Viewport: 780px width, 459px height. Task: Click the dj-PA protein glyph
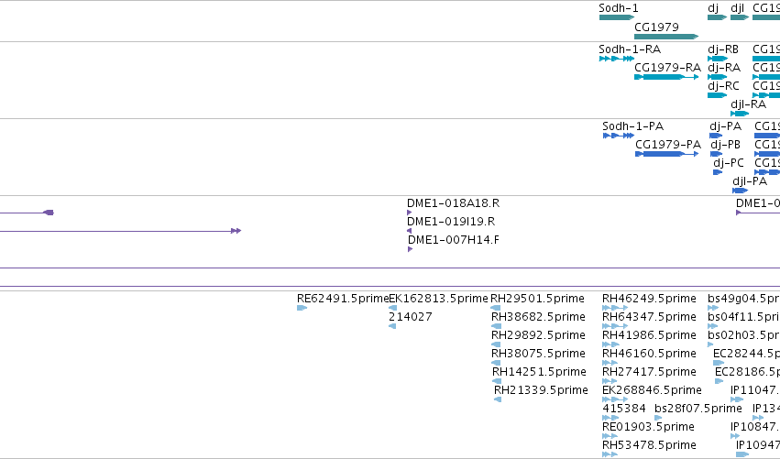coord(716,136)
